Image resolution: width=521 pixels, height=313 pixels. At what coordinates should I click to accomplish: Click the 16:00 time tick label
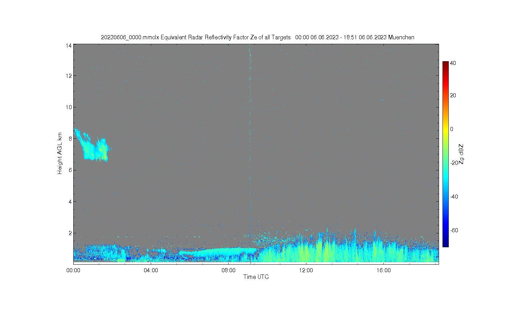383,270
